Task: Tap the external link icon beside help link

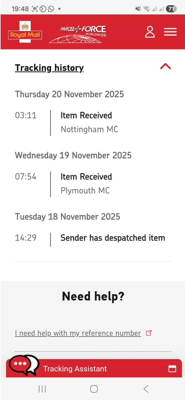Action: (148, 333)
